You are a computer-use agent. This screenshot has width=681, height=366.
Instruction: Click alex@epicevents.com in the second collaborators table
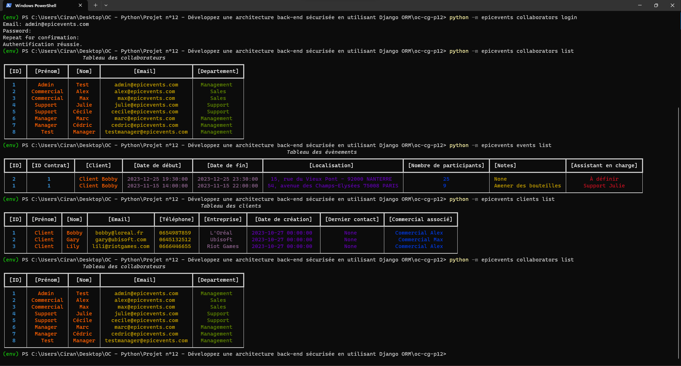coord(145,300)
